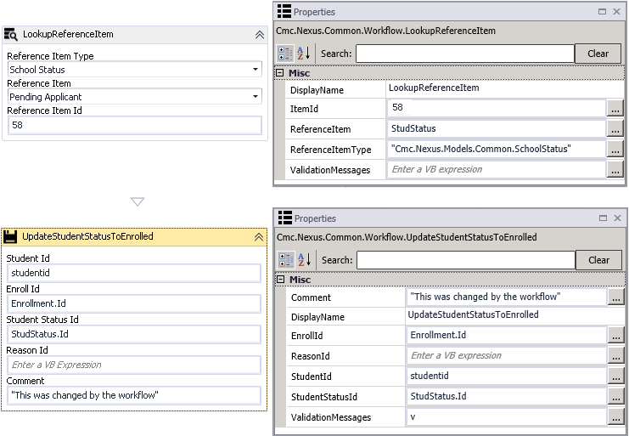The image size is (629, 436).
Task: Click the LookupReferenceItem activity search icon
Action: point(10,35)
